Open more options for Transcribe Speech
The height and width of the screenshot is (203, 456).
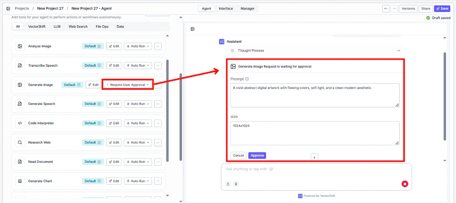tap(158, 65)
